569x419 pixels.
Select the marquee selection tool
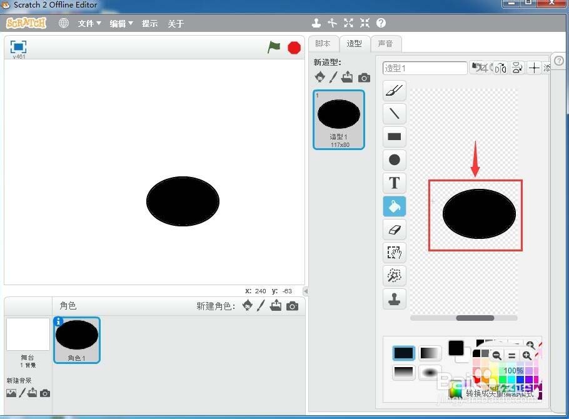tap(394, 253)
